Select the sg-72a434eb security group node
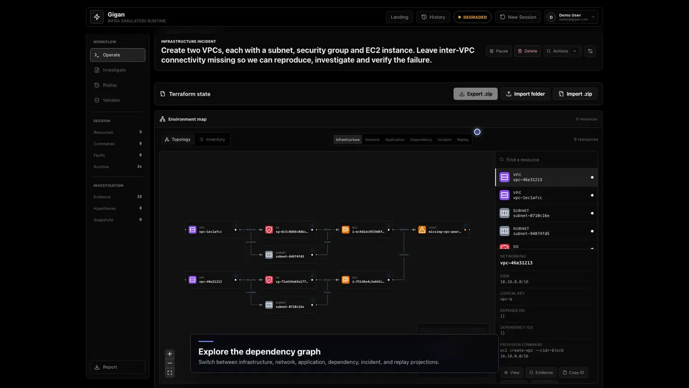689x388 pixels. [289, 280]
